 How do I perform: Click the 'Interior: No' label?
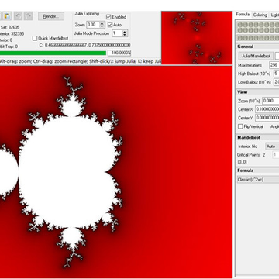pyautogui.click(x=248, y=146)
